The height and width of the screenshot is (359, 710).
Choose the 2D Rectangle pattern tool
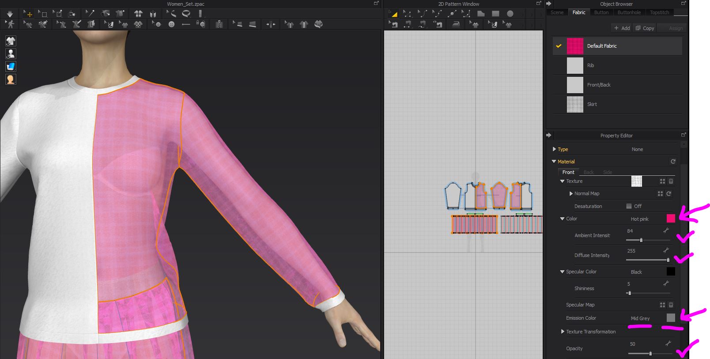[495, 14]
